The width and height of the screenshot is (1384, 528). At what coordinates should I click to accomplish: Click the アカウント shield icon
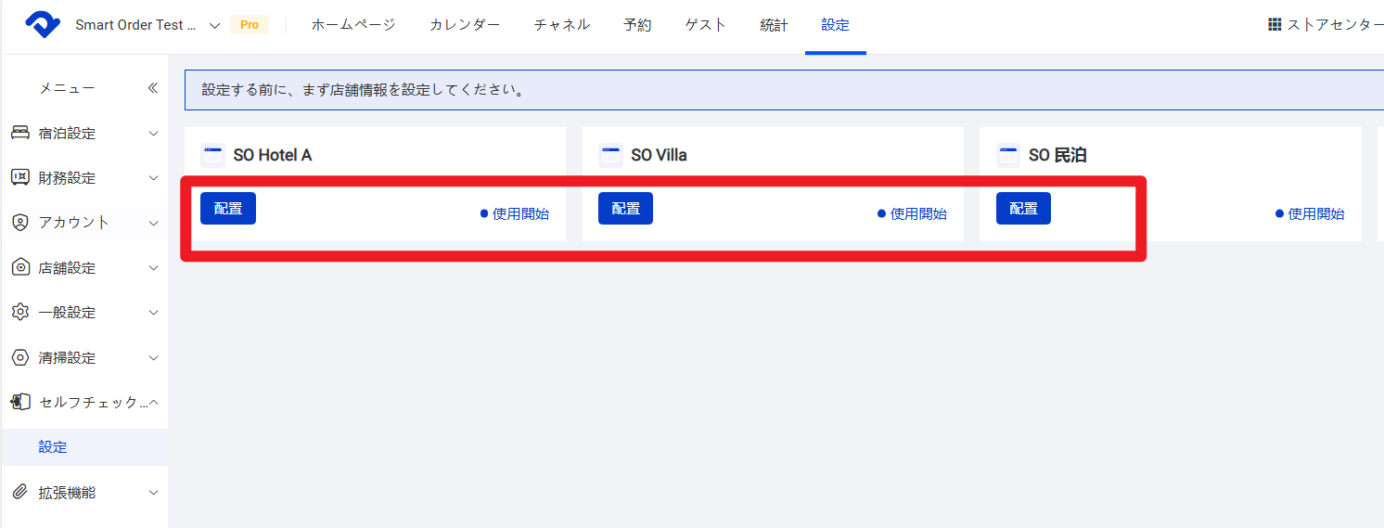pyautogui.click(x=20, y=223)
